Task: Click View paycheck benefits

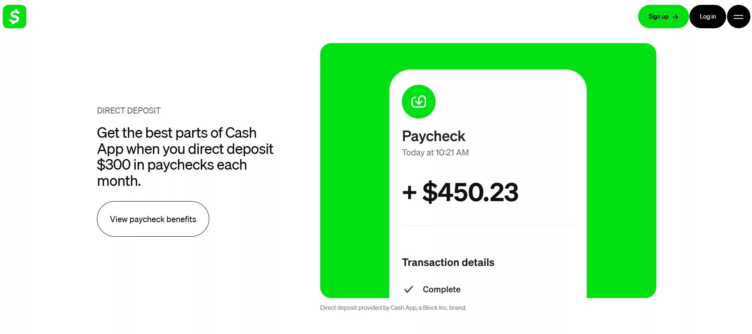Action: pyautogui.click(x=153, y=219)
